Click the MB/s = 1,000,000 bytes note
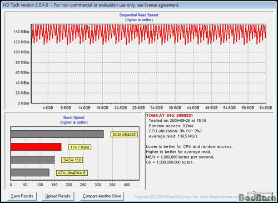This screenshot has height=203, width=278. tap(180, 157)
